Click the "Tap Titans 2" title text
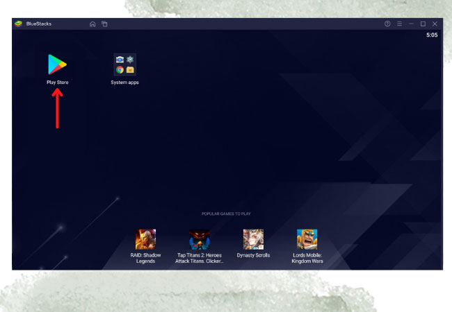 [200, 258]
